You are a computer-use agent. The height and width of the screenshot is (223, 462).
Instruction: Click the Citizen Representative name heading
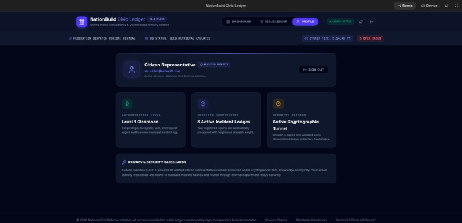pos(170,65)
